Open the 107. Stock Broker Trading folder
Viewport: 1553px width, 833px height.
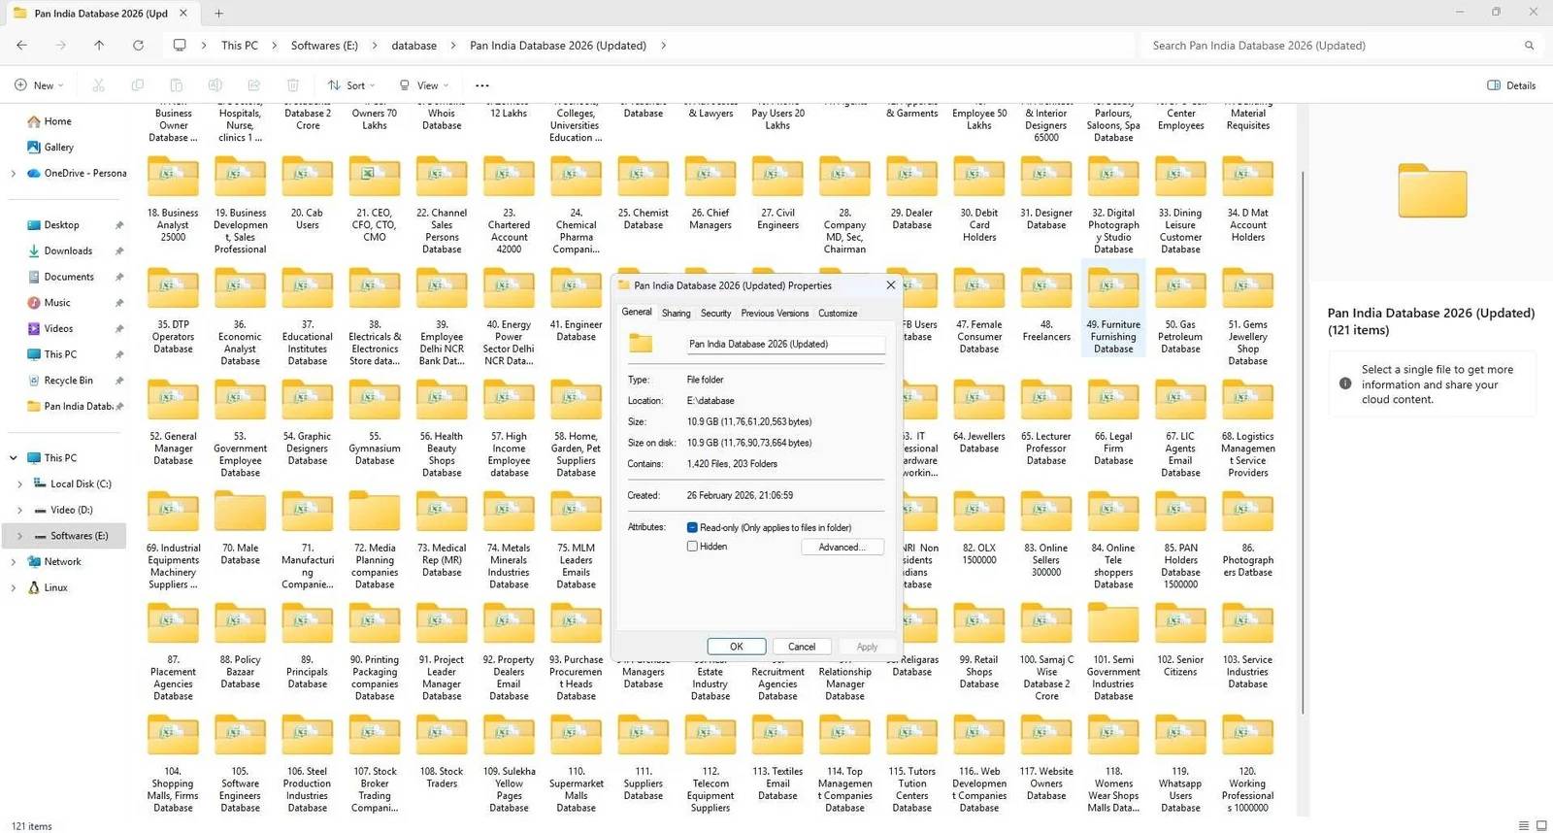coord(375,763)
